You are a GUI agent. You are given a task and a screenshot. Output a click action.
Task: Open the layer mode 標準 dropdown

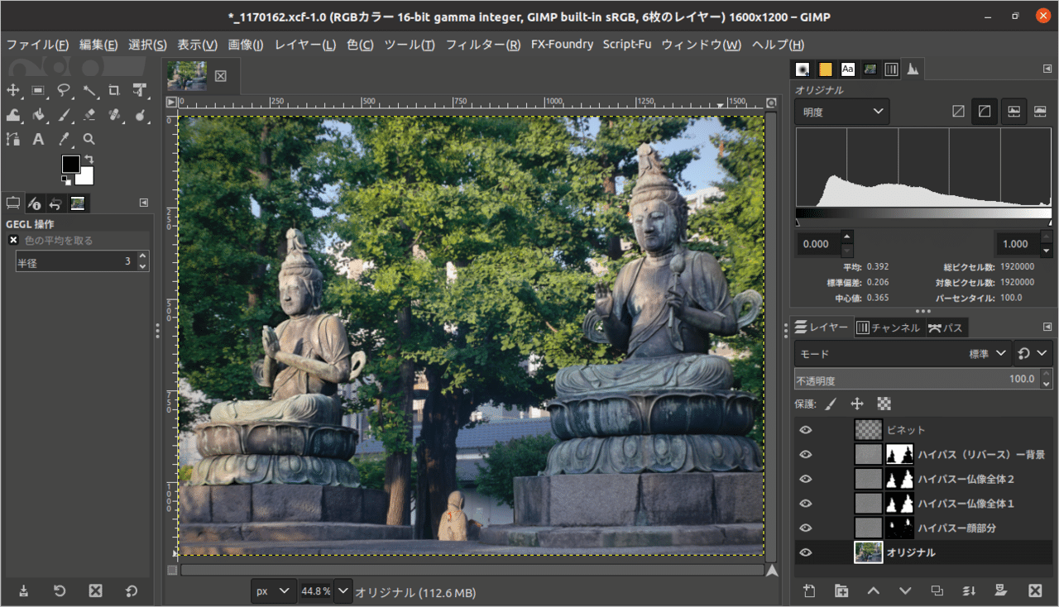[x=903, y=353]
